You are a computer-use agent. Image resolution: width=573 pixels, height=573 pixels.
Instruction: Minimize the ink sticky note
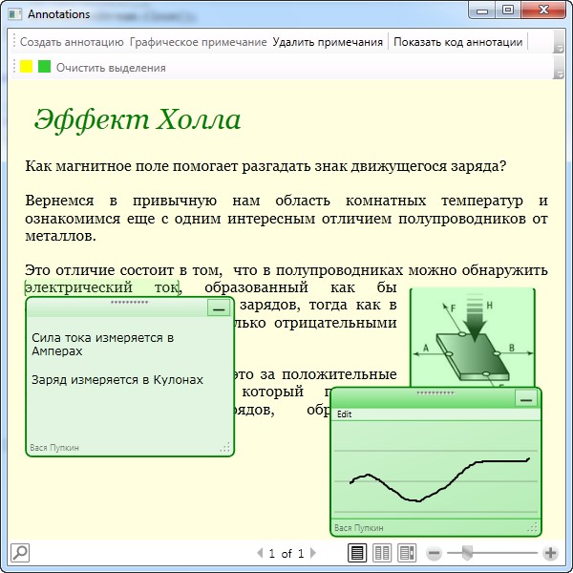pyautogui.click(x=526, y=398)
